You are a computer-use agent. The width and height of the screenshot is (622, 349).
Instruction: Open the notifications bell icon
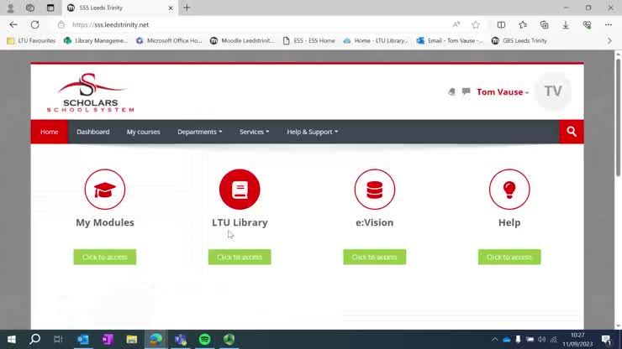pyautogui.click(x=452, y=92)
